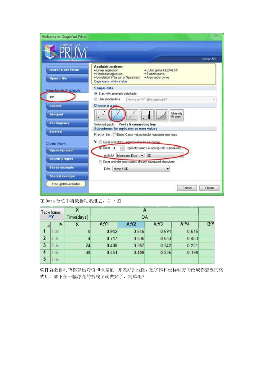
Task: Click the replicate values number field
Action: click(116, 148)
